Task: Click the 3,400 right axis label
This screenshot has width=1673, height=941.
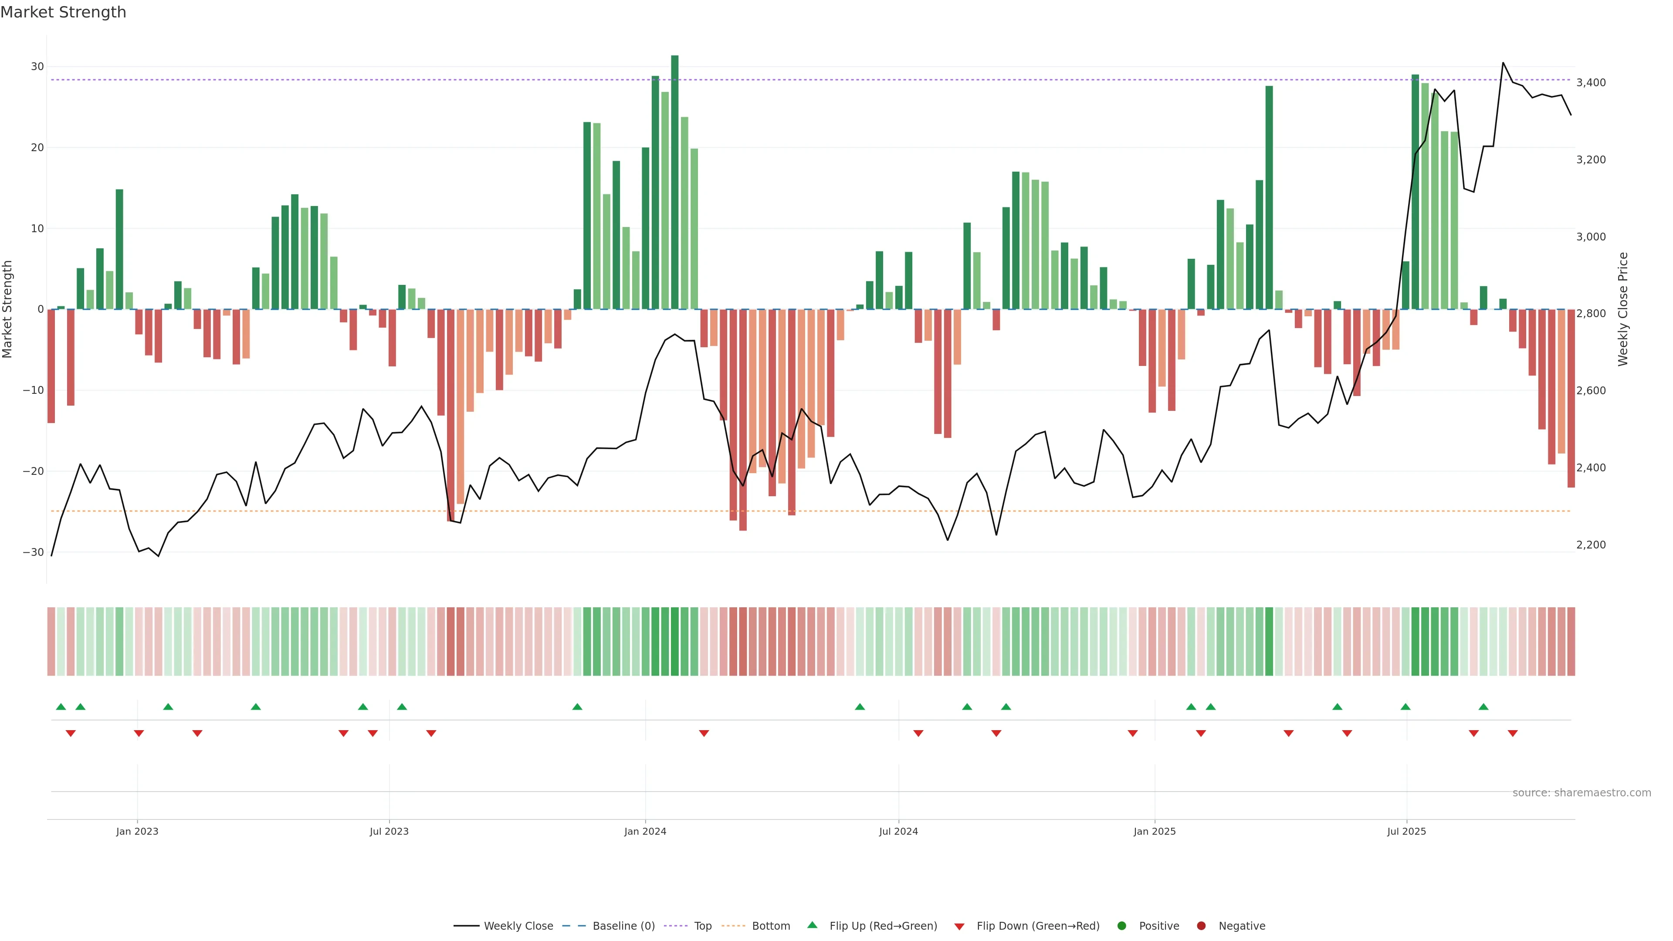Action: tap(1591, 82)
